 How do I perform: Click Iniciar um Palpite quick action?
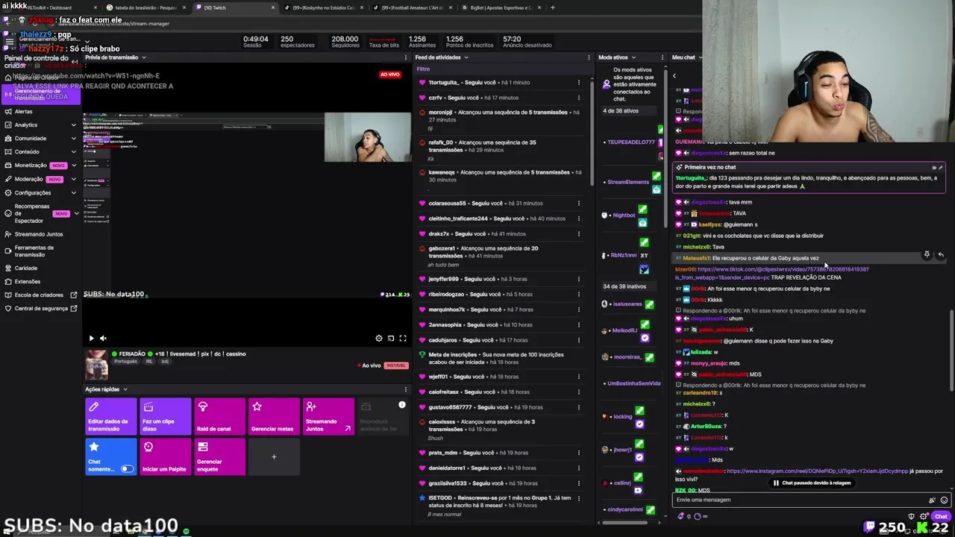pos(165,456)
